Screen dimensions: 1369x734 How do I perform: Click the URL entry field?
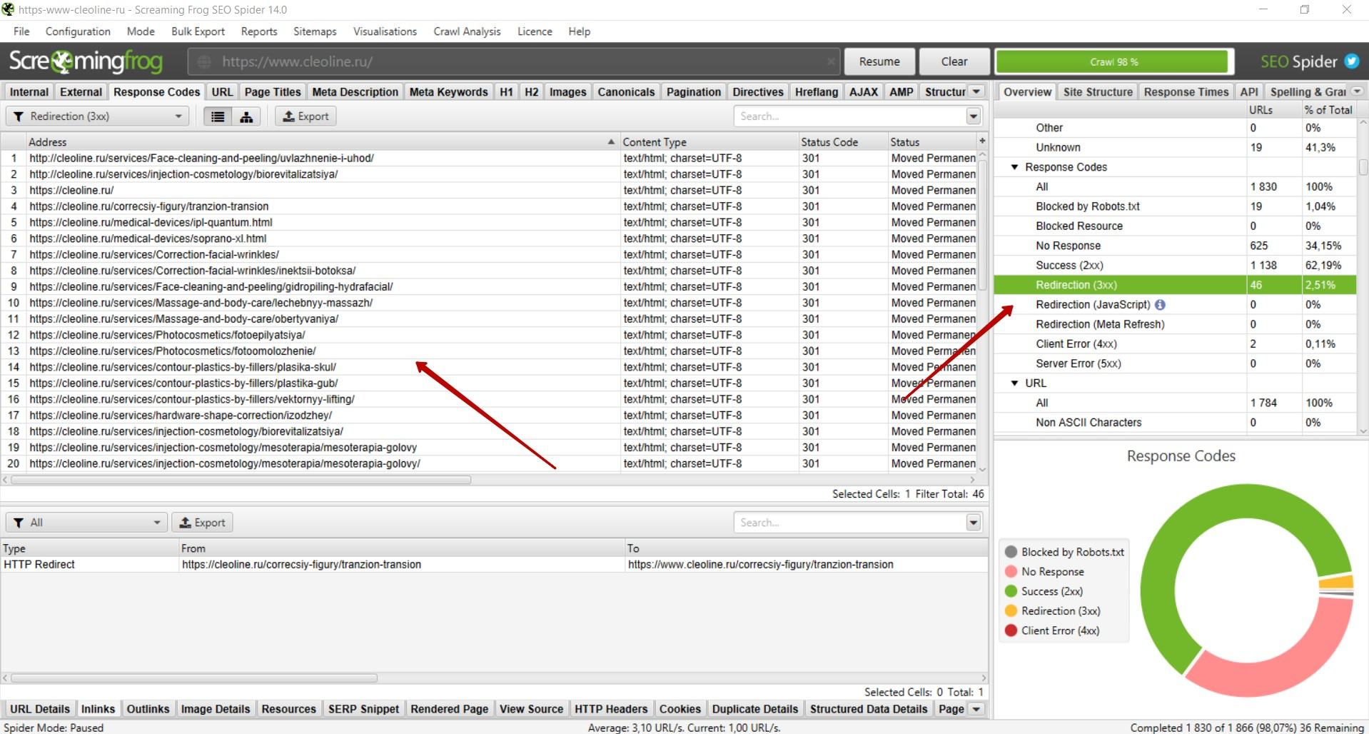514,62
